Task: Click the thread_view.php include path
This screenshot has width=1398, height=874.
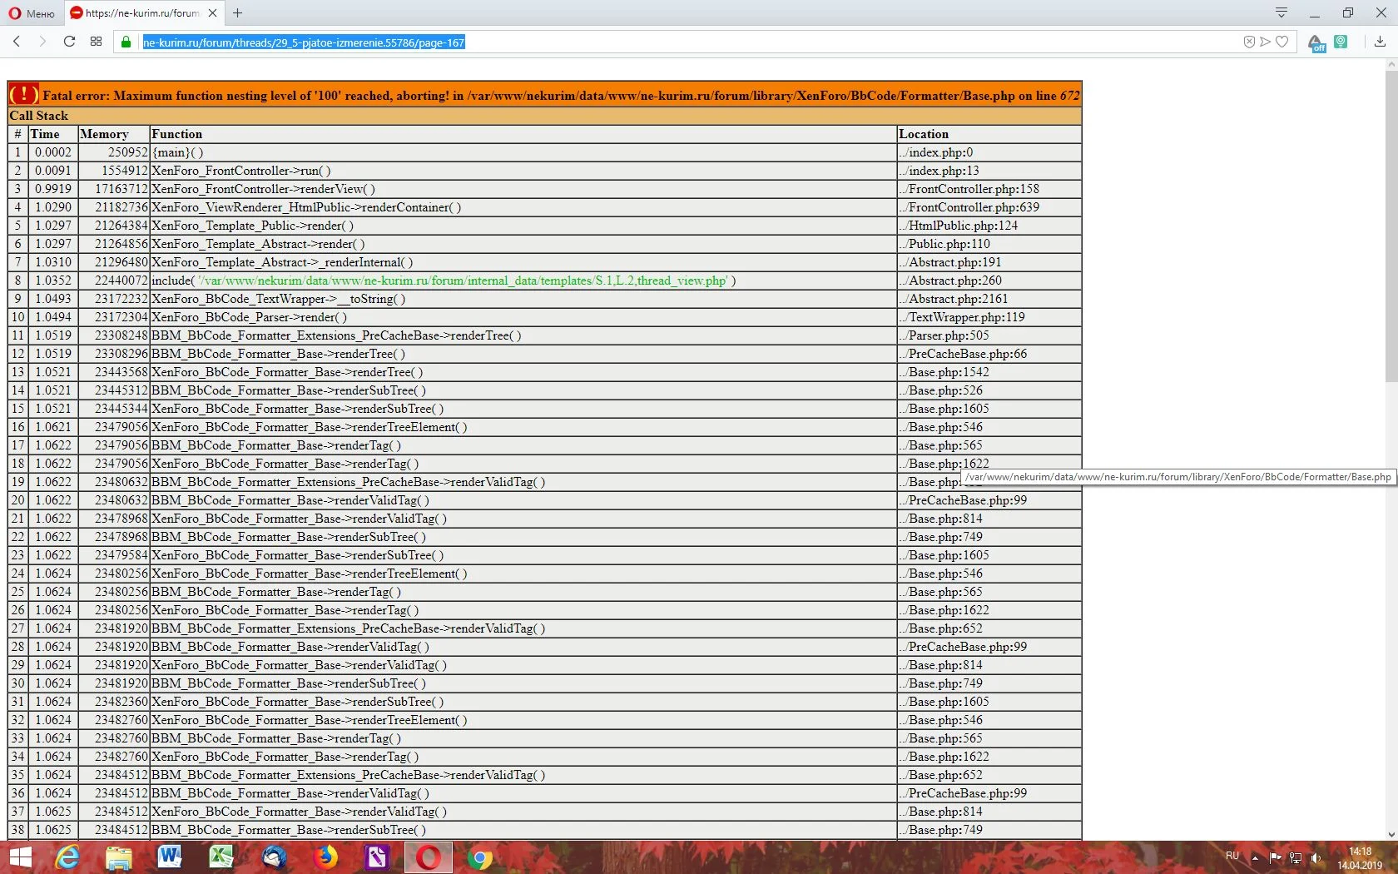Action: (463, 281)
